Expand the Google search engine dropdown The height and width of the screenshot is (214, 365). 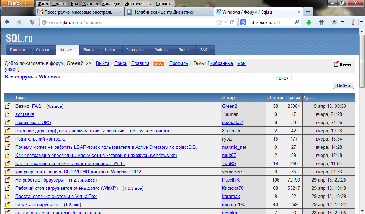click(x=245, y=22)
